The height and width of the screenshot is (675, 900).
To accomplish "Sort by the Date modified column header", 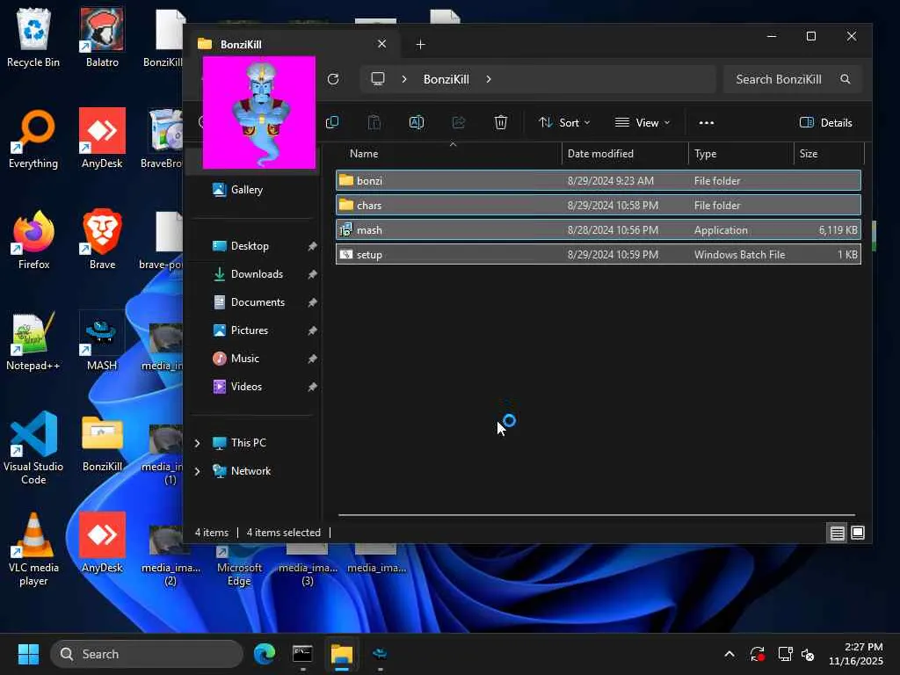I will click(x=600, y=154).
